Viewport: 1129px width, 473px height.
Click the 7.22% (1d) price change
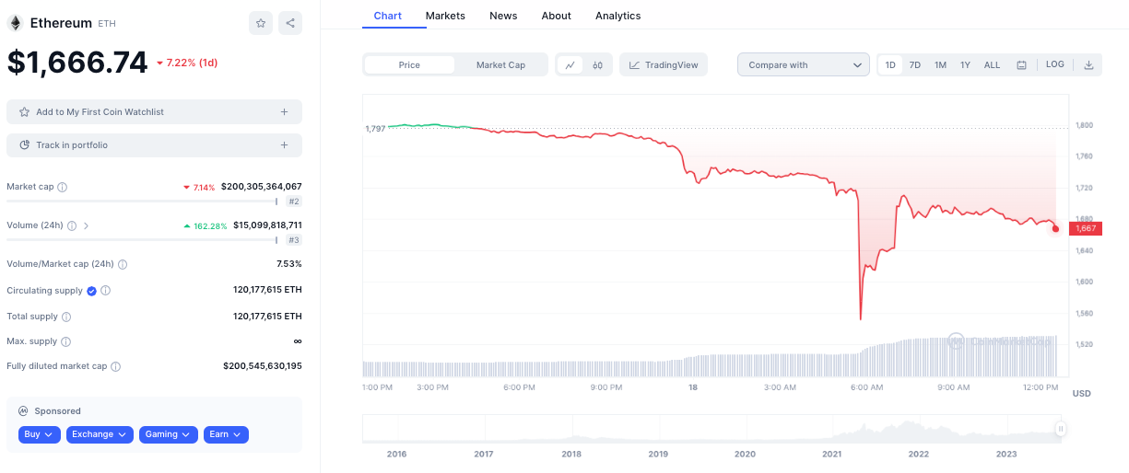187,63
